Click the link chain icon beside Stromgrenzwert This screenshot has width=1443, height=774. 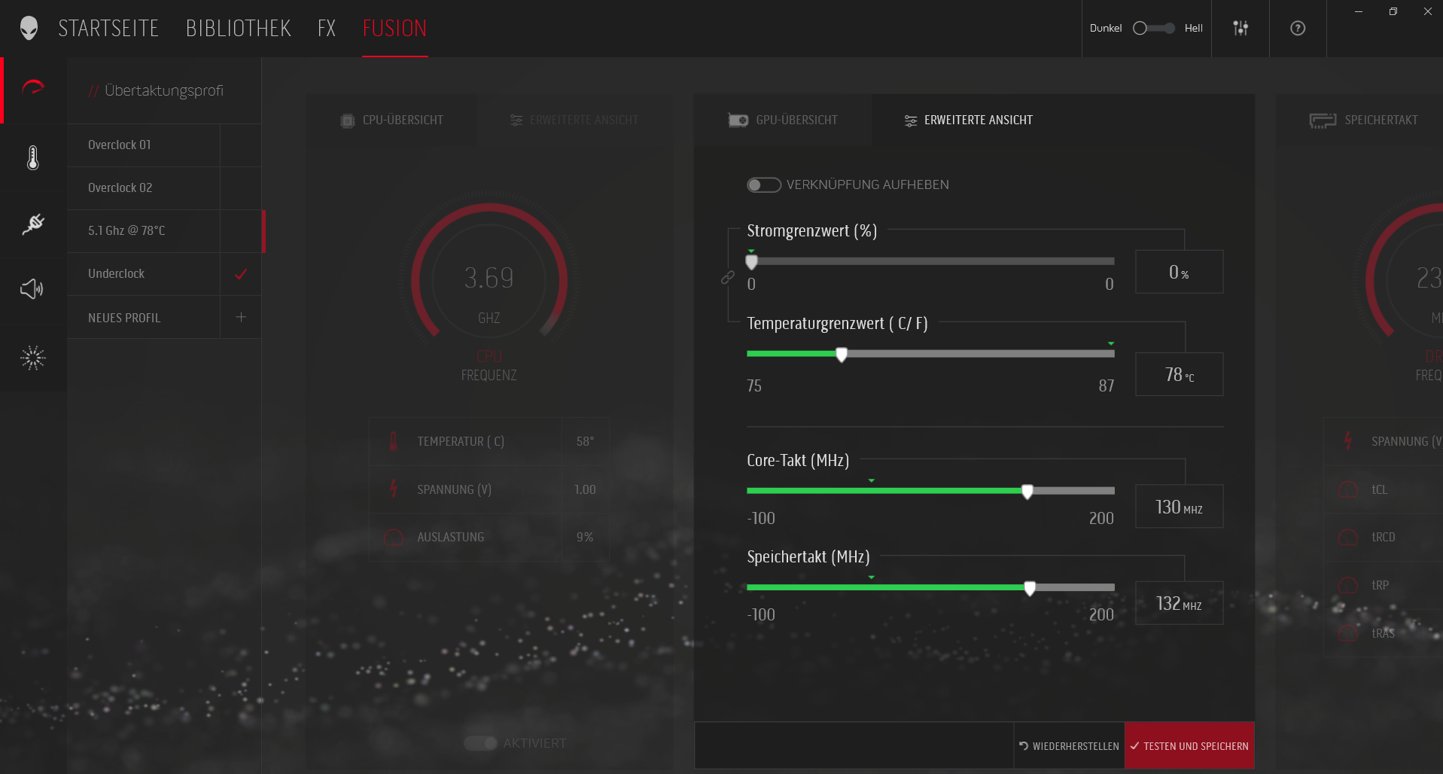[x=727, y=278]
